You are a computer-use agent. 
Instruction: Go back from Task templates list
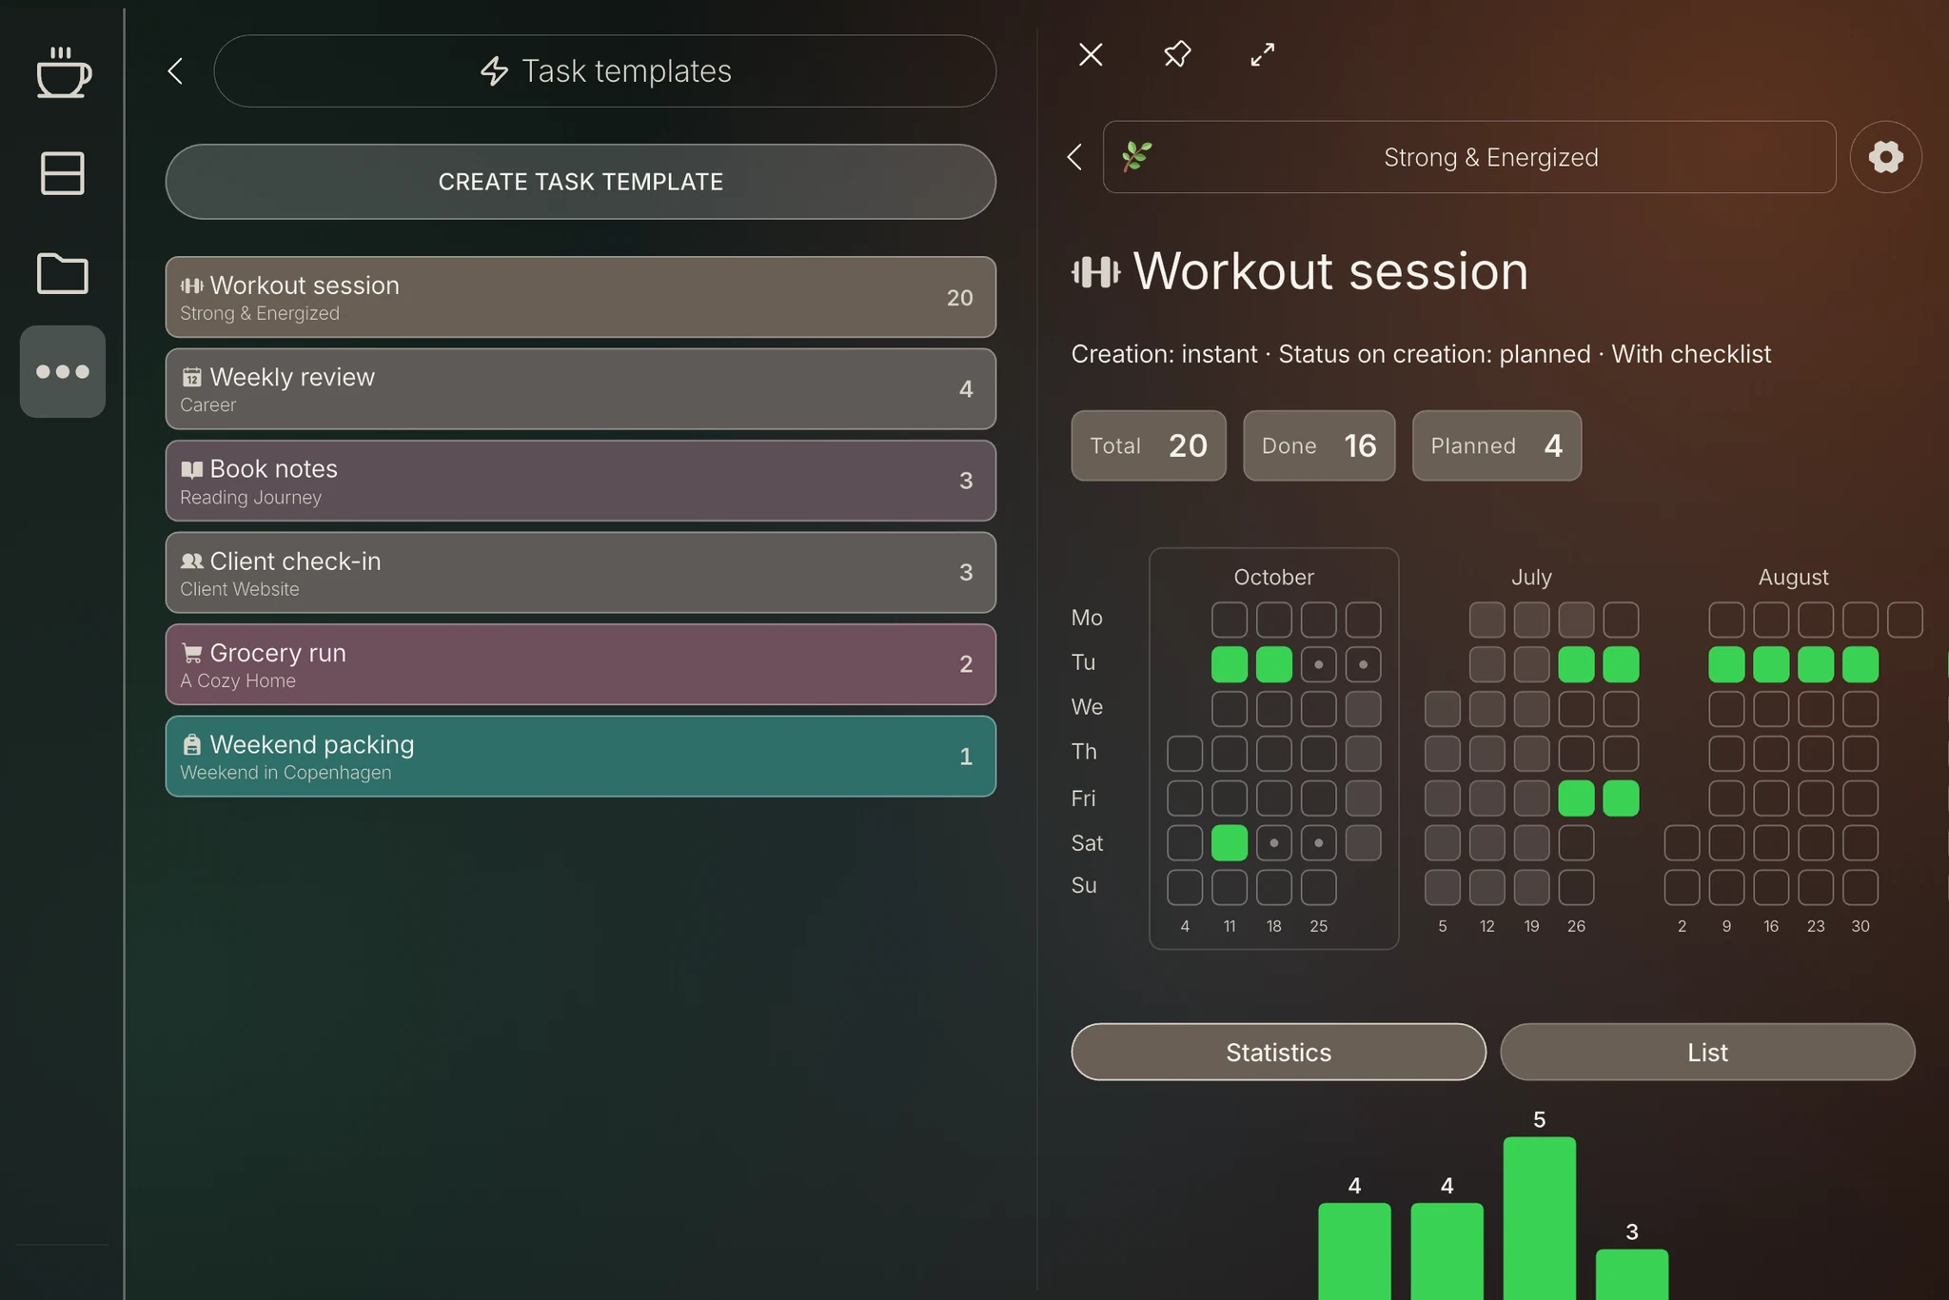tap(175, 70)
